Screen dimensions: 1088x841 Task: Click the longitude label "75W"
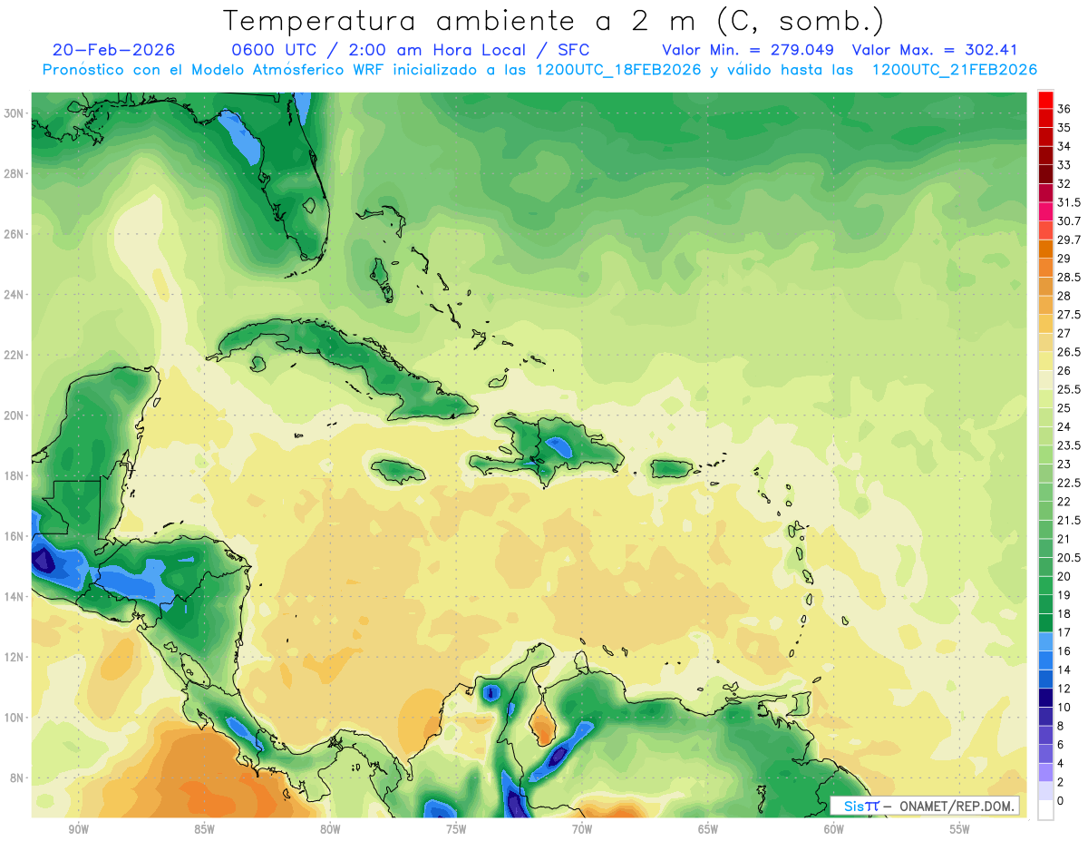pos(456,829)
